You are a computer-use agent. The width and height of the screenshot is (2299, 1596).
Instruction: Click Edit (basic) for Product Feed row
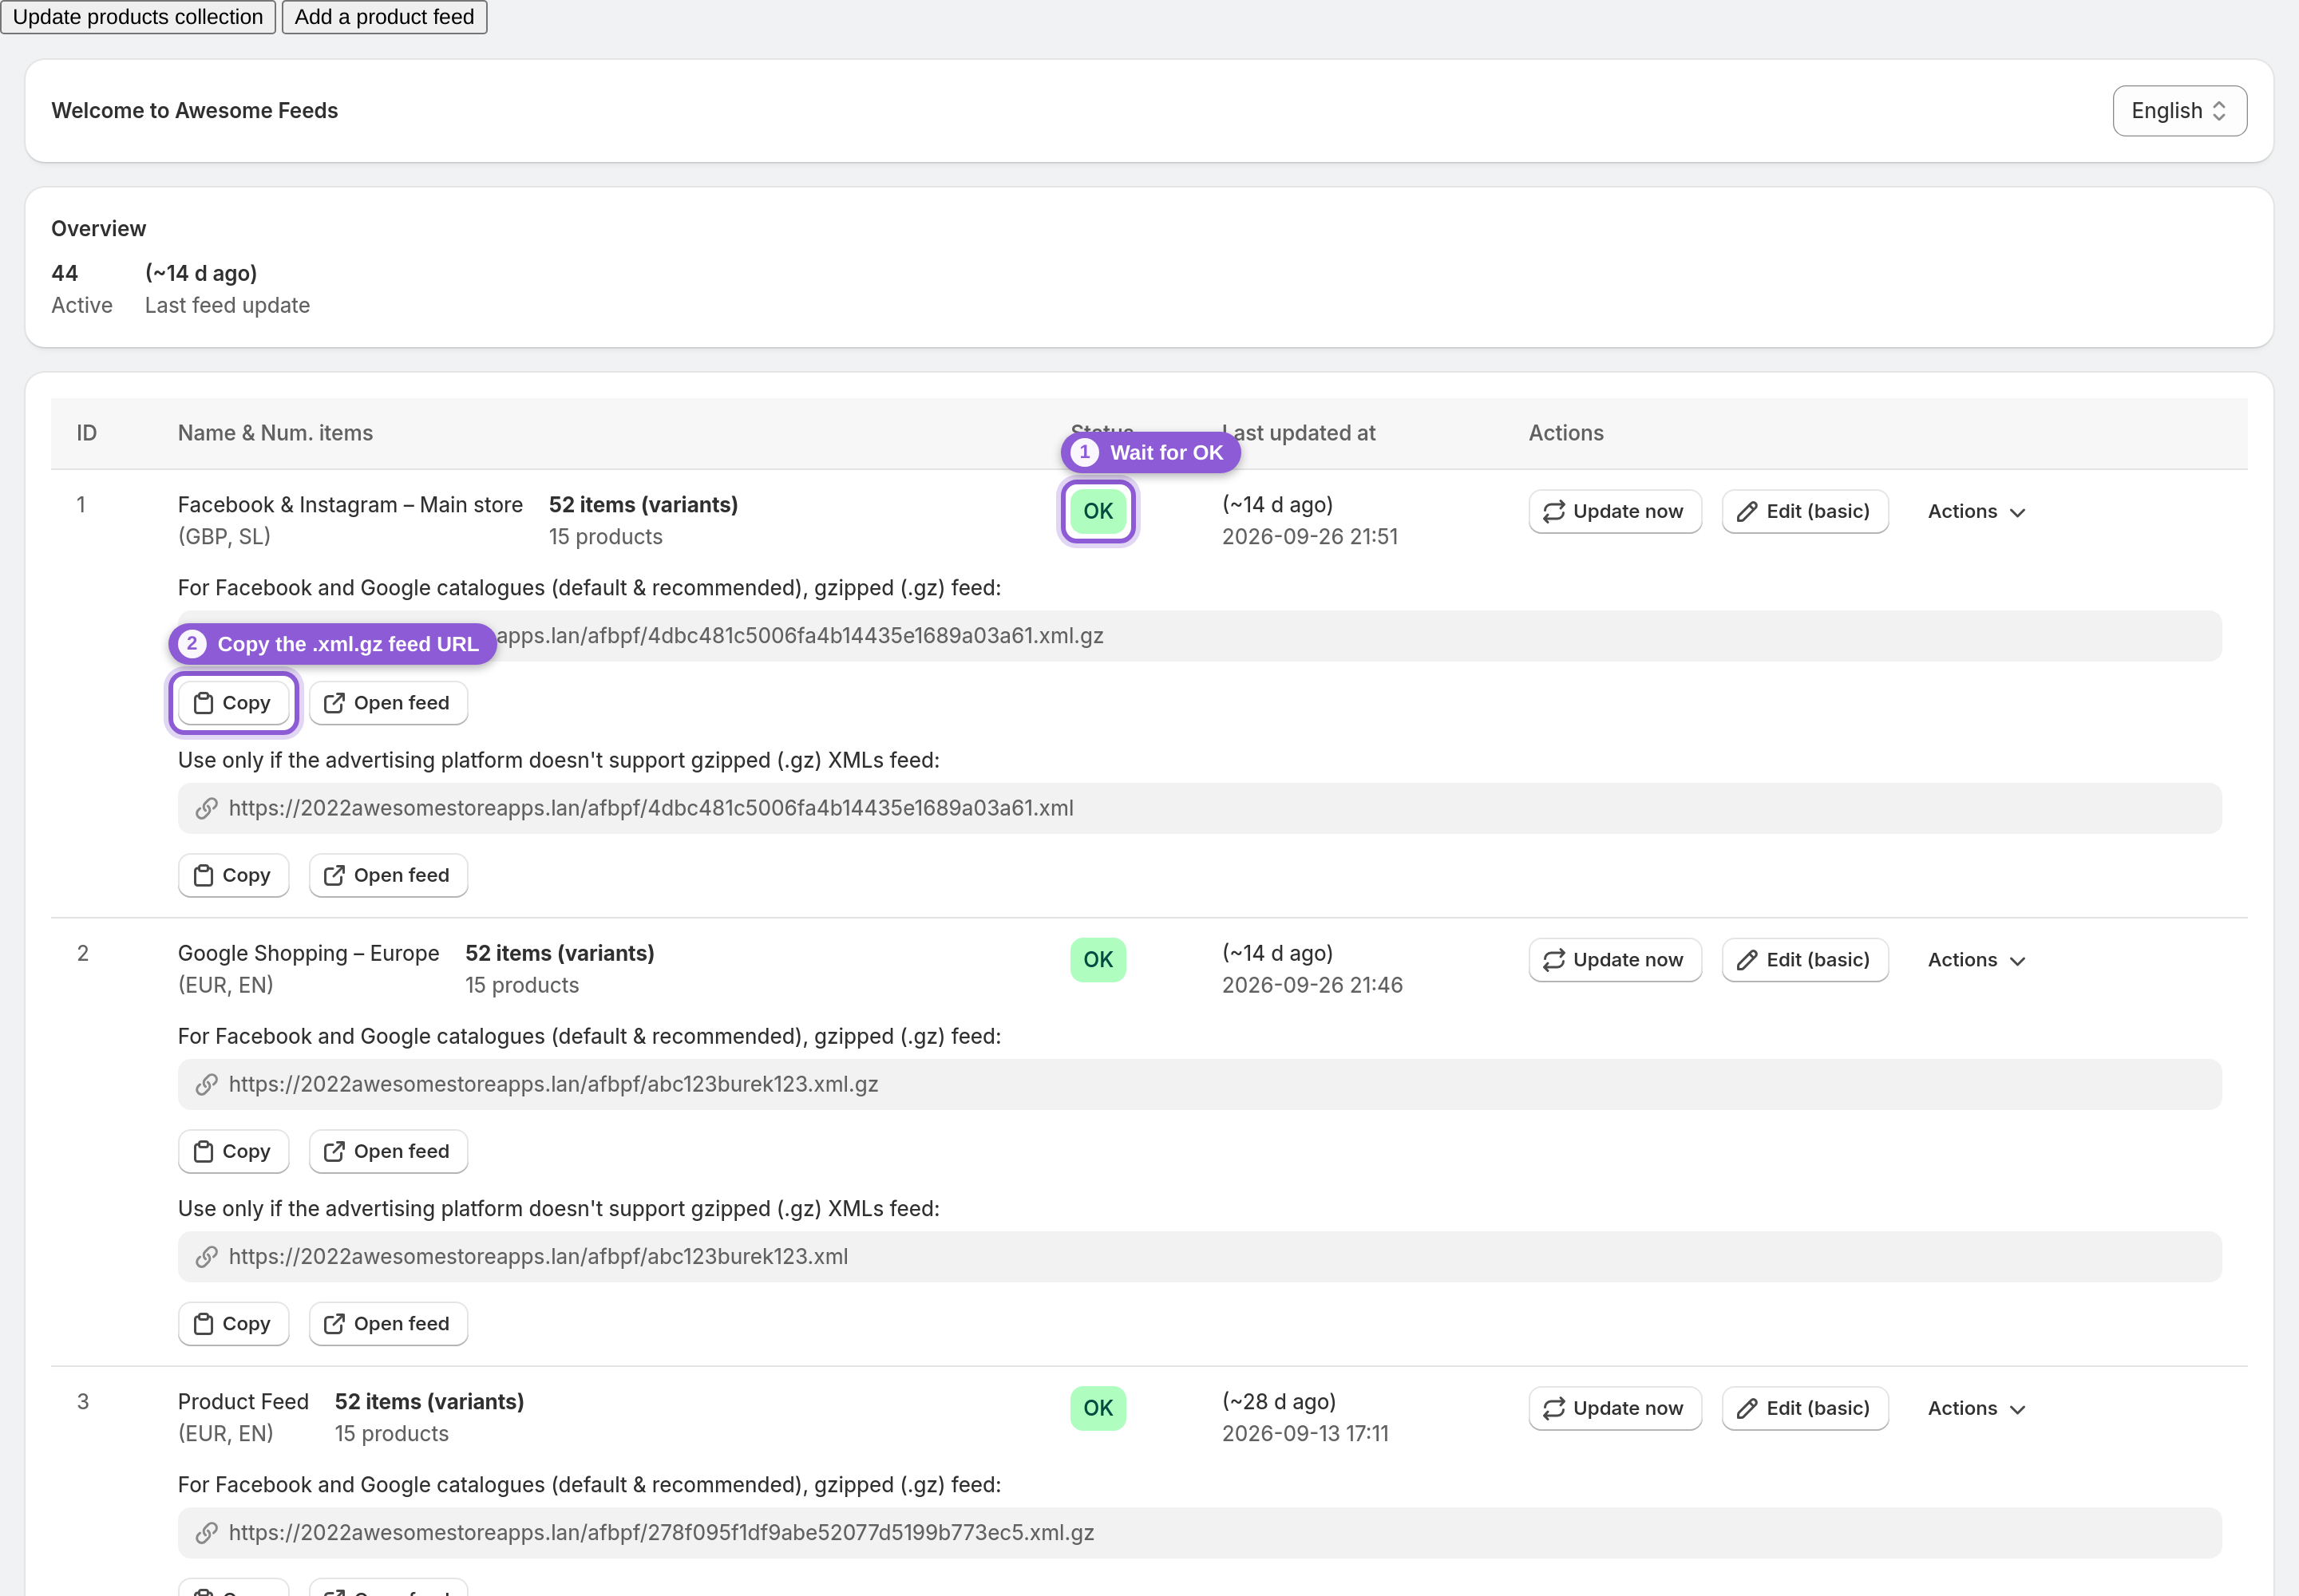point(1805,1408)
